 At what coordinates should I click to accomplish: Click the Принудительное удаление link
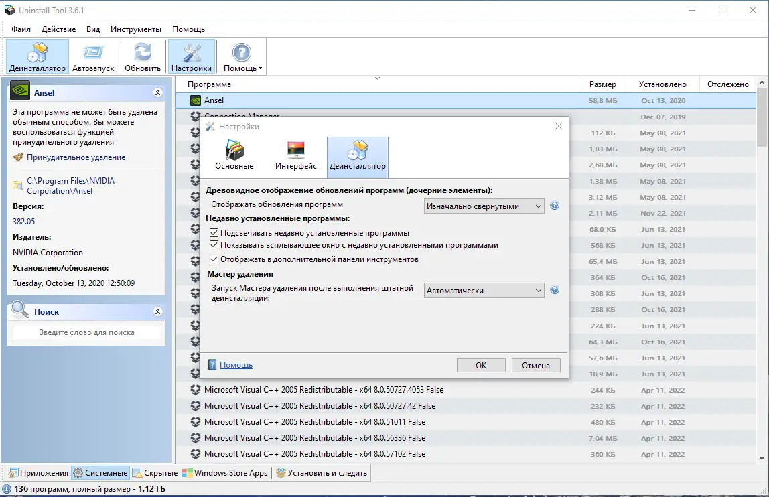(x=76, y=157)
